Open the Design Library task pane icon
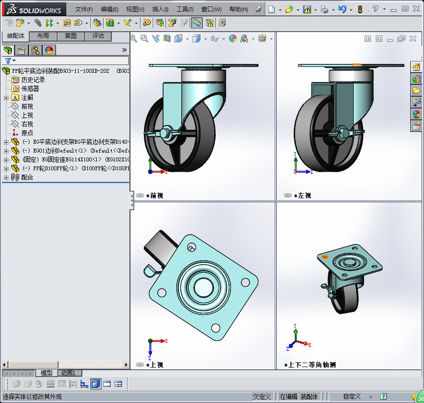The height and width of the screenshot is (403, 424). (417, 79)
